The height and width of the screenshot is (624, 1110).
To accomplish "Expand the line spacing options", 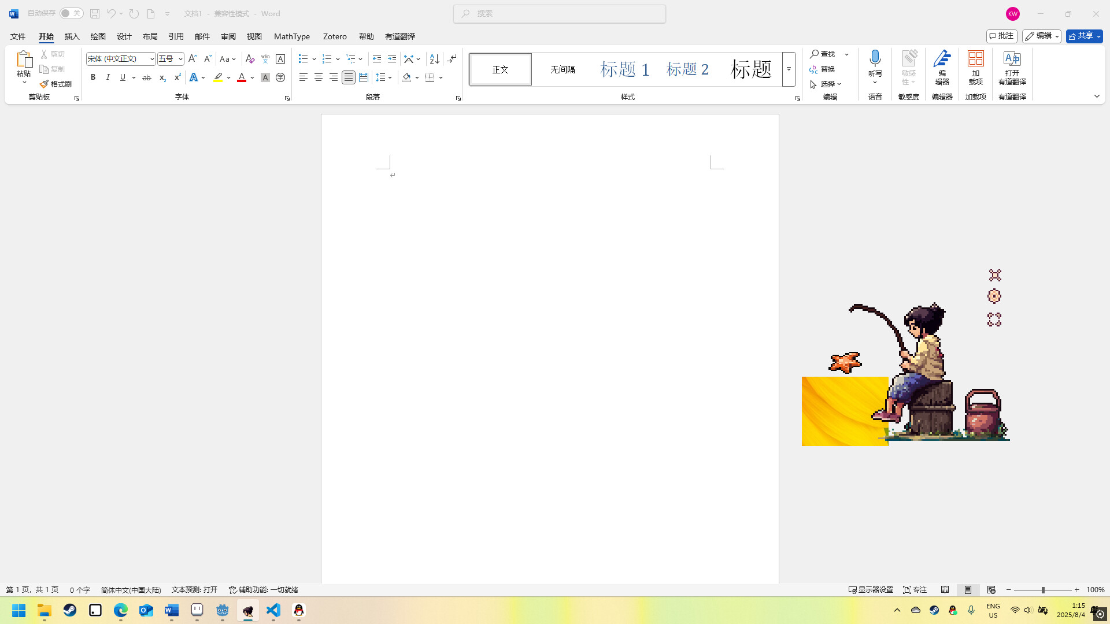I will point(388,77).
